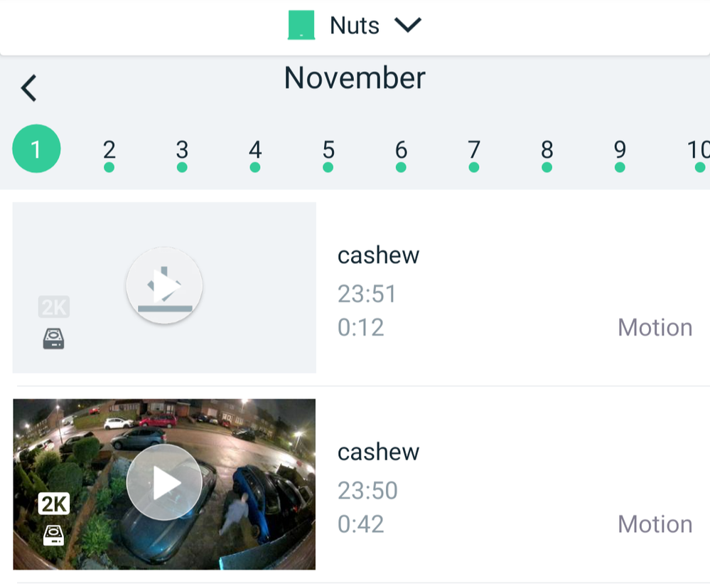This screenshot has width=710, height=584.
Task: Select November 10 in date strip
Action: point(698,154)
